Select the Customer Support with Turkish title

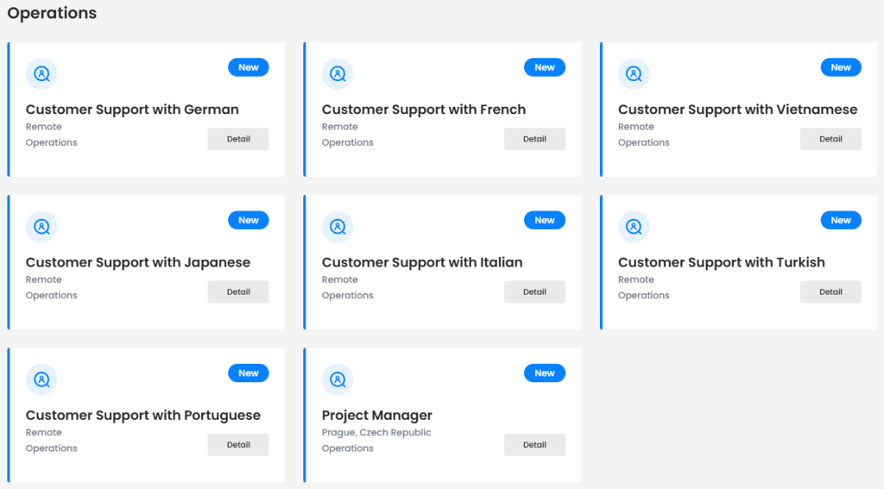coord(721,262)
